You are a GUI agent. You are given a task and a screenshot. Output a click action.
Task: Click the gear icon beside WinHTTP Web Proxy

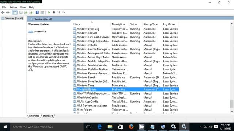click(x=75, y=93)
